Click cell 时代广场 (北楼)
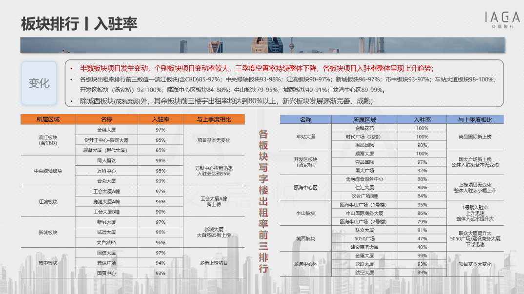Image resolution: width=524 pixels, height=294 pixels. coord(364,137)
